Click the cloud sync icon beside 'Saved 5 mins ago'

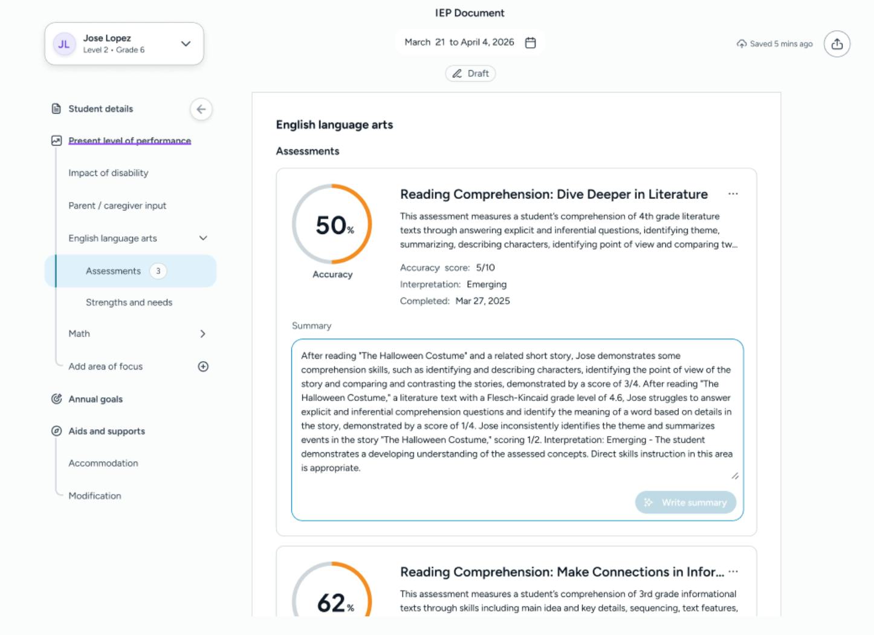(x=740, y=44)
